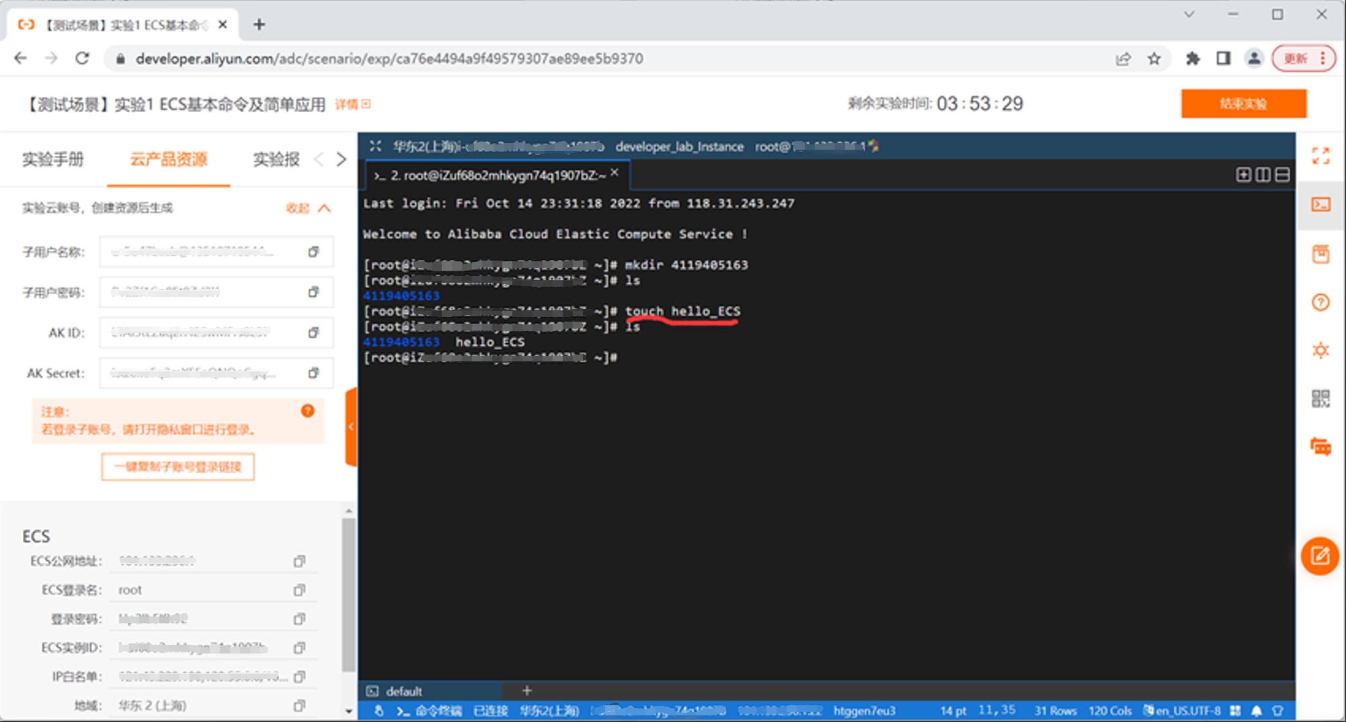Copy the ECS public address
Screen dimensions: 1346x722
[x=299, y=561]
